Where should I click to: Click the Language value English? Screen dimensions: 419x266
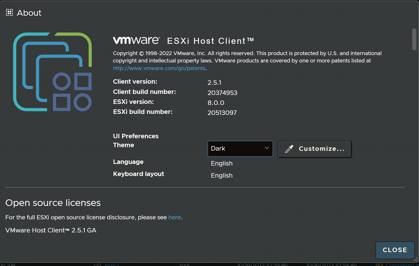point(222,163)
